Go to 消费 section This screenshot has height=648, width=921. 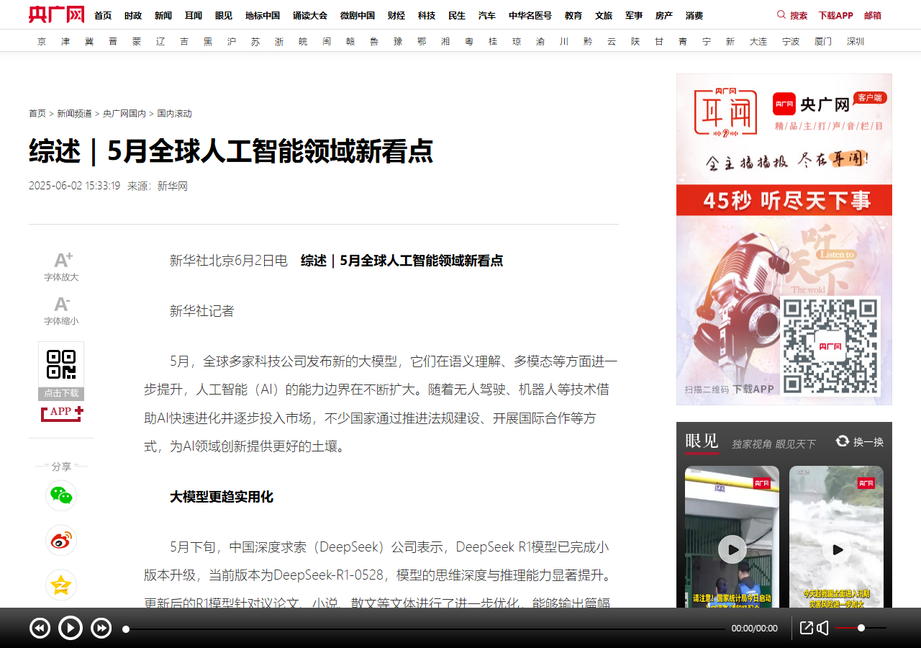[694, 15]
